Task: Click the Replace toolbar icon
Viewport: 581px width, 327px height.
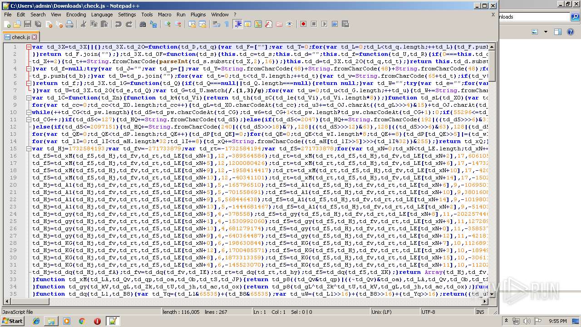Action: (153, 24)
